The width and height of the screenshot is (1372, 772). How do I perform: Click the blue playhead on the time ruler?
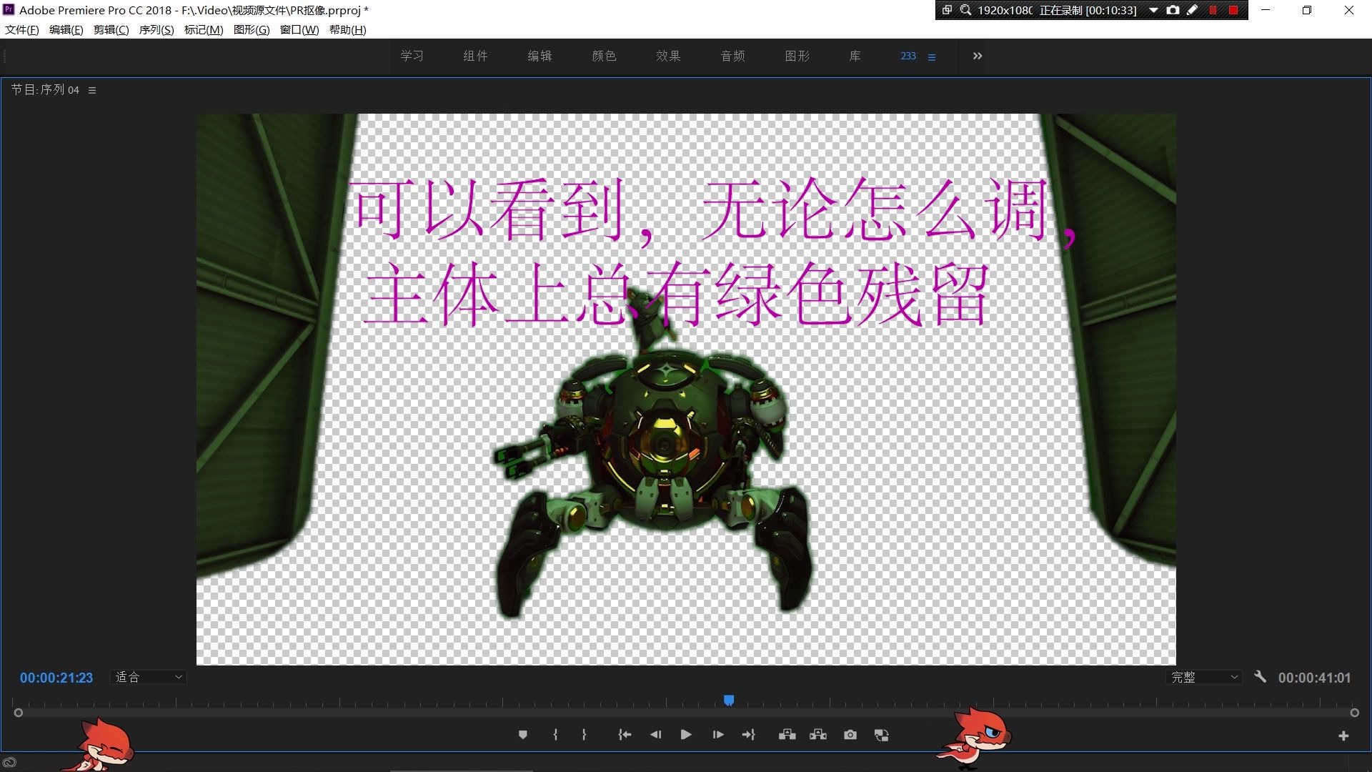(728, 700)
